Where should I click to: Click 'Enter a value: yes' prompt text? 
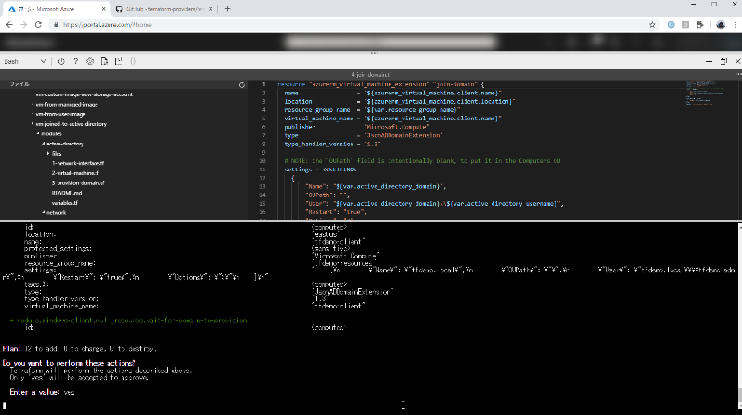[x=42, y=392]
